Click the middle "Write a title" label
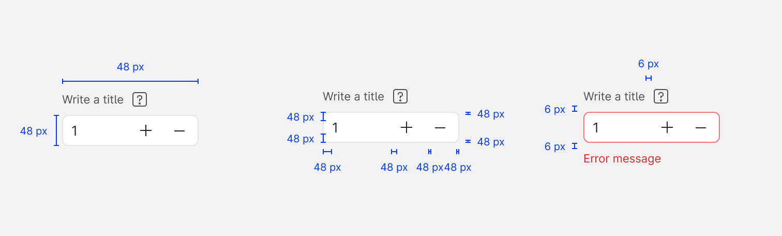 pos(354,96)
